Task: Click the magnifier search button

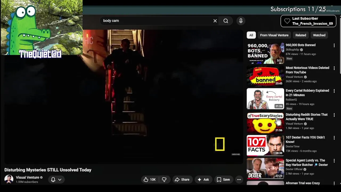Action: [226, 21]
